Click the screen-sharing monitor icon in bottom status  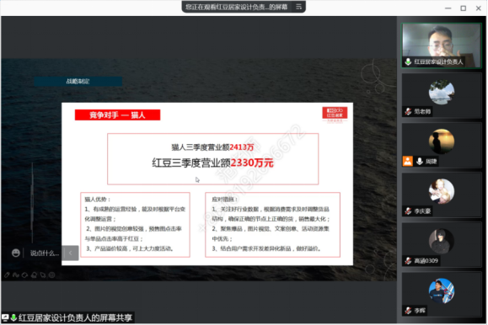pyautogui.click(x=5, y=317)
